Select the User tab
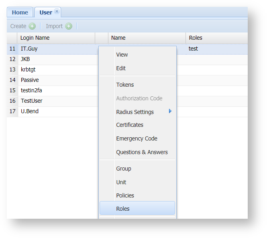The width and height of the screenshot is (267, 238). pos(45,12)
